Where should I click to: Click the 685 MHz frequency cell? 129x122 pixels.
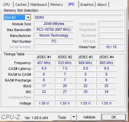(x=106, y=63)
